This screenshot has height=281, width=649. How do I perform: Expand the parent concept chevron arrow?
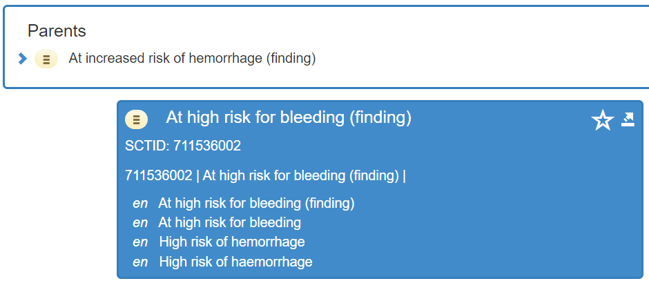[23, 59]
